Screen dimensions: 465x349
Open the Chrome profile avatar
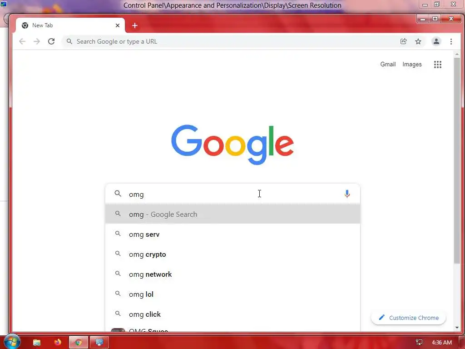tap(436, 41)
